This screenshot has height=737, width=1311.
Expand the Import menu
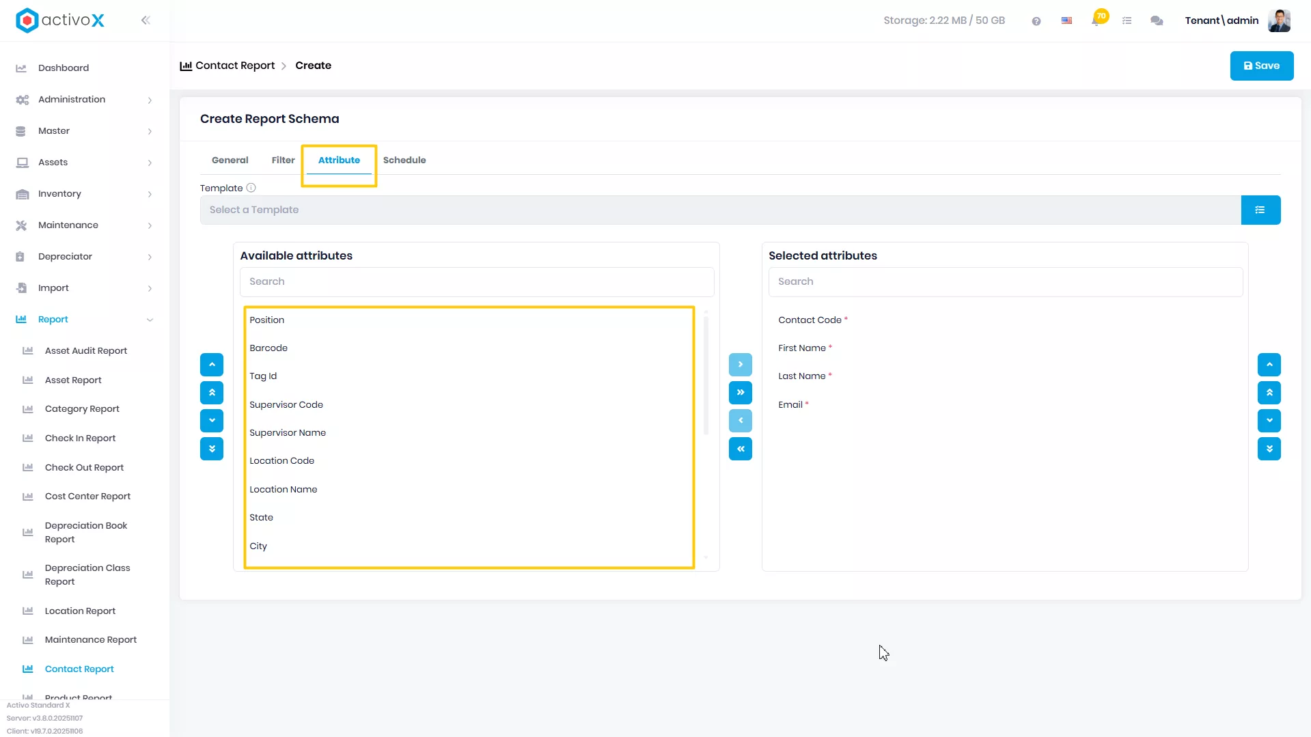click(85, 288)
